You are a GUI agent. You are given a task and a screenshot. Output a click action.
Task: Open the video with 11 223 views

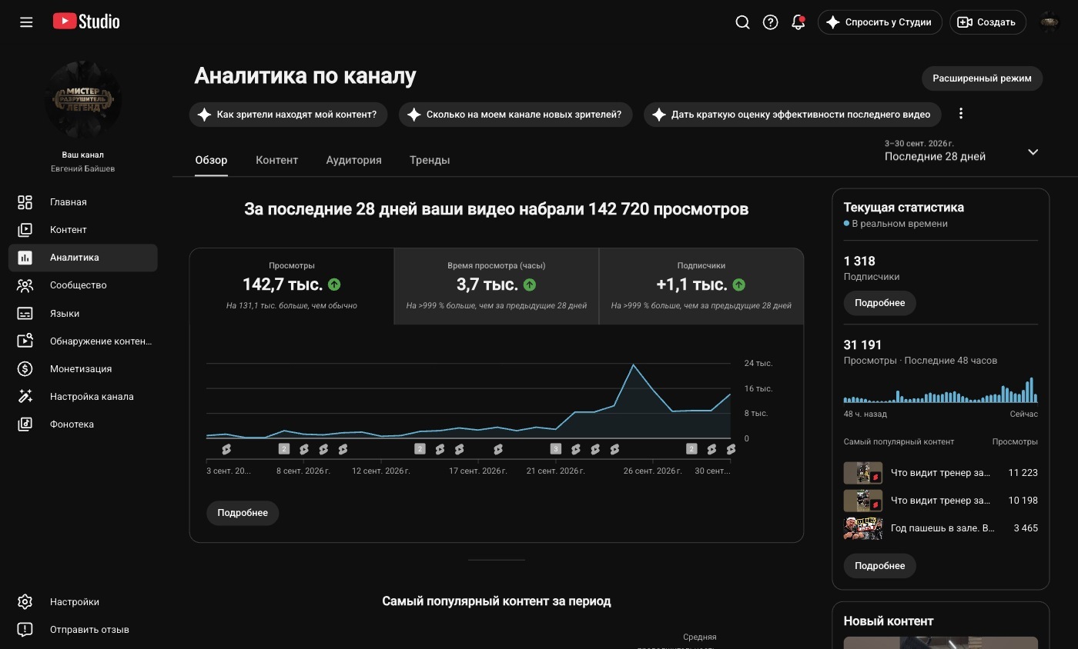coord(941,473)
